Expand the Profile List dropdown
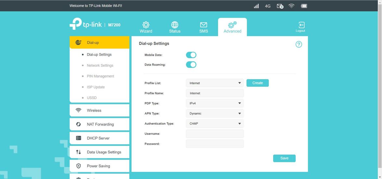This screenshot has height=179, width=382. pos(215,83)
